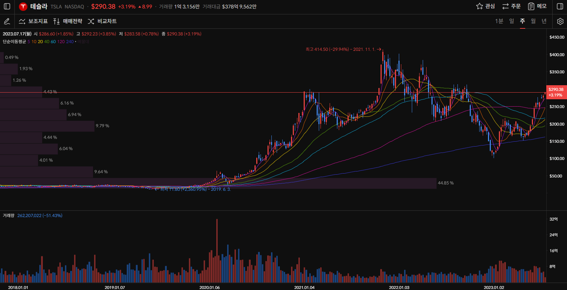Click the 60-period moving average legend
This screenshot has height=290, width=567.
[x=53, y=42]
